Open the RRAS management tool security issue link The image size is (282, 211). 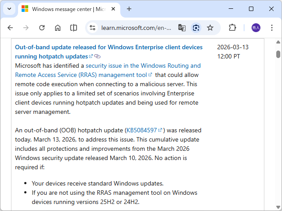click(143, 65)
